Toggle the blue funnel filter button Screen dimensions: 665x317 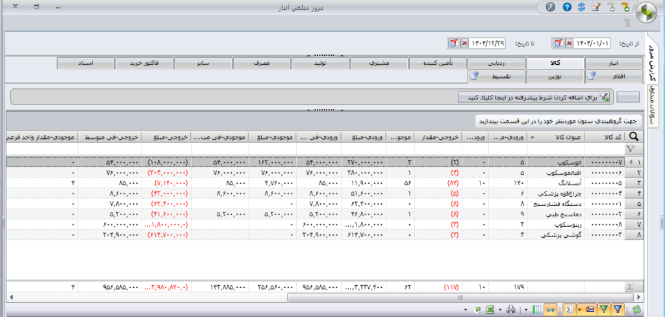pos(618,310)
